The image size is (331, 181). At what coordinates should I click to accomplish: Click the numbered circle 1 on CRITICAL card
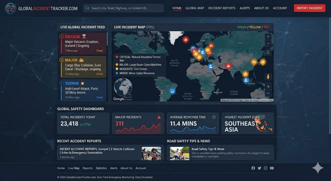pyautogui.click(x=61, y=37)
